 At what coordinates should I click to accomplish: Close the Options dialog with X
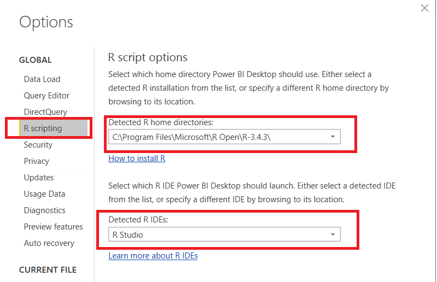tap(424, 8)
